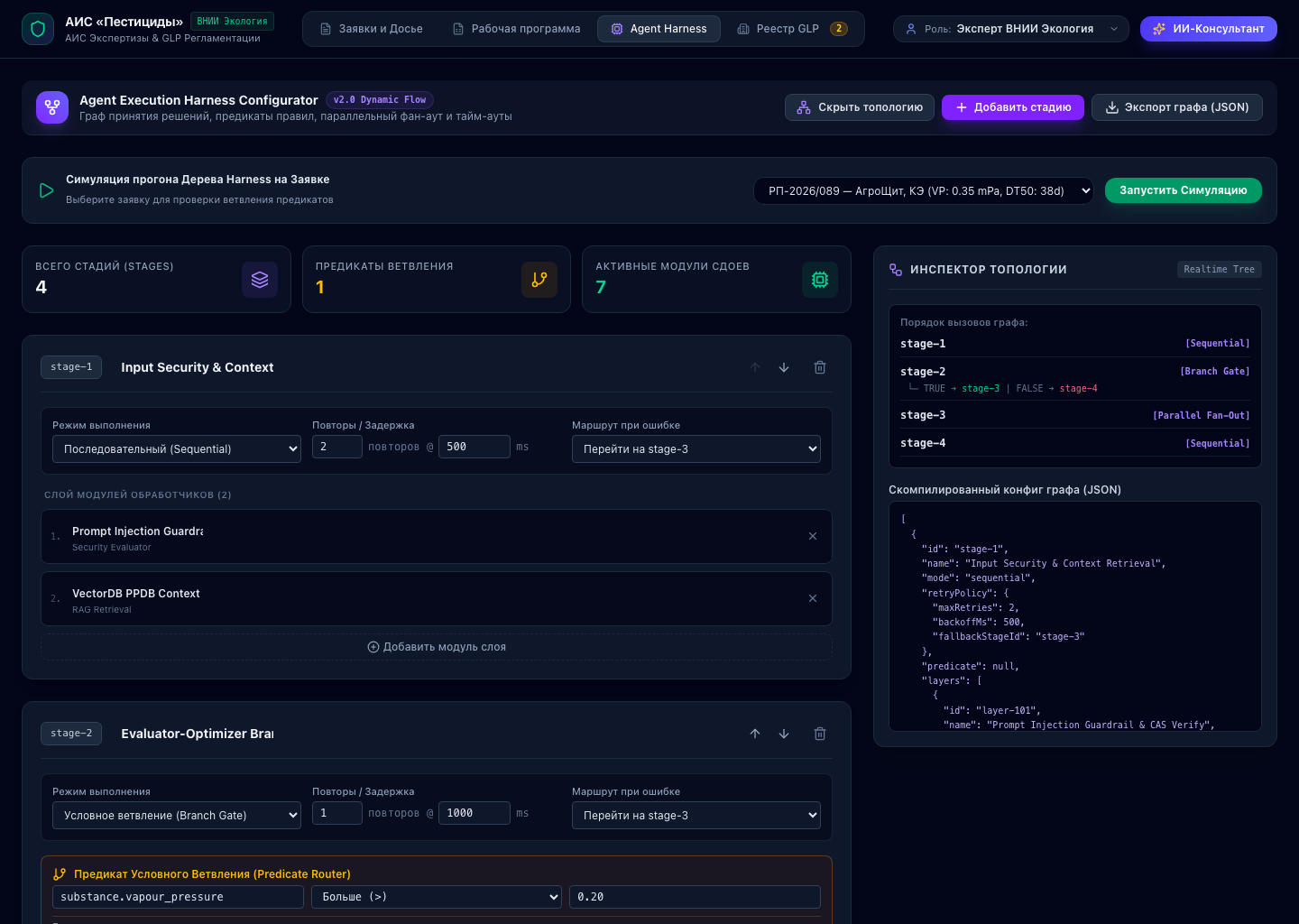
Task: Select the Agent Harness tab
Action: click(659, 29)
